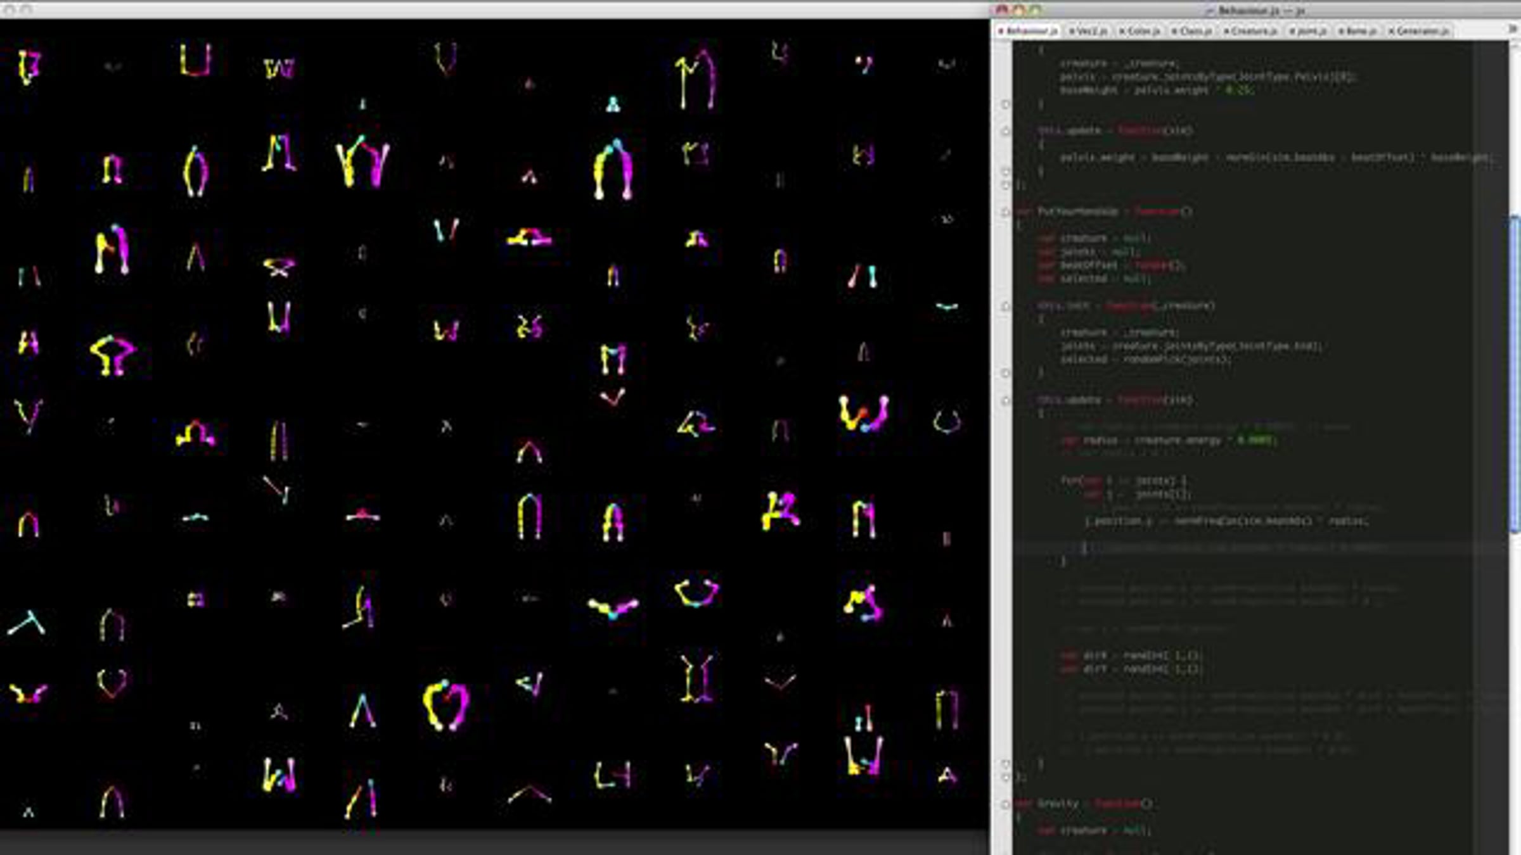
Task: Click the heart-shaped creature near bottom center
Action: click(446, 704)
